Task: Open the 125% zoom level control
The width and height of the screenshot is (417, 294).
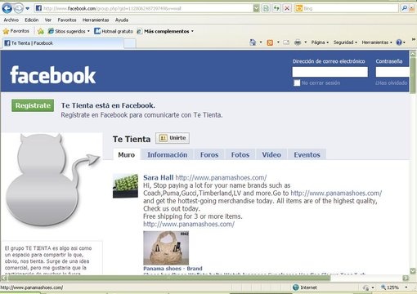Action: coord(394,287)
